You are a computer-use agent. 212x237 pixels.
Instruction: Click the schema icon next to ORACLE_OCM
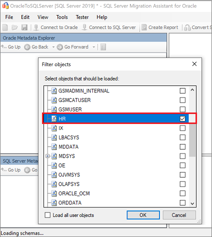click(54, 193)
